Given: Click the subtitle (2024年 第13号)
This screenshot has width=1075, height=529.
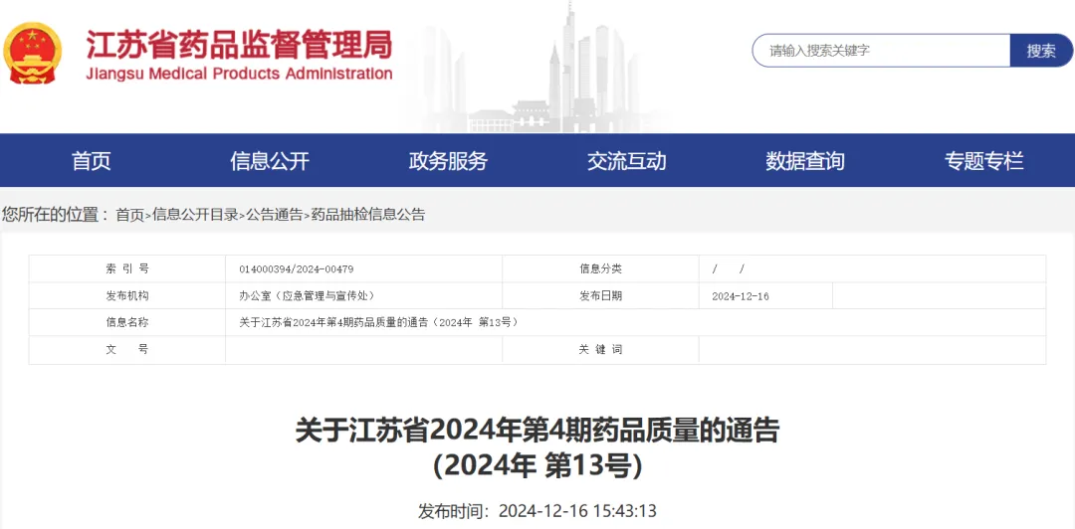Looking at the screenshot, I should pyautogui.click(x=537, y=466).
